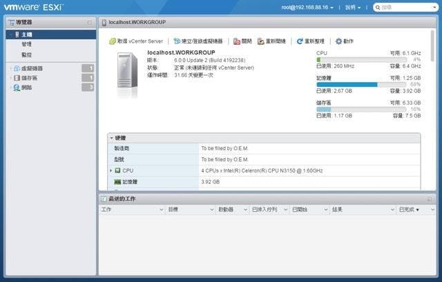Click the search magnifier icon
Image resolution: width=442 pixels, height=282 pixels.
pos(378,8)
